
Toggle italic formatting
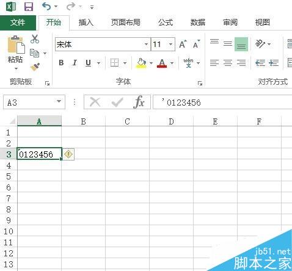pyautogui.click(x=75, y=63)
